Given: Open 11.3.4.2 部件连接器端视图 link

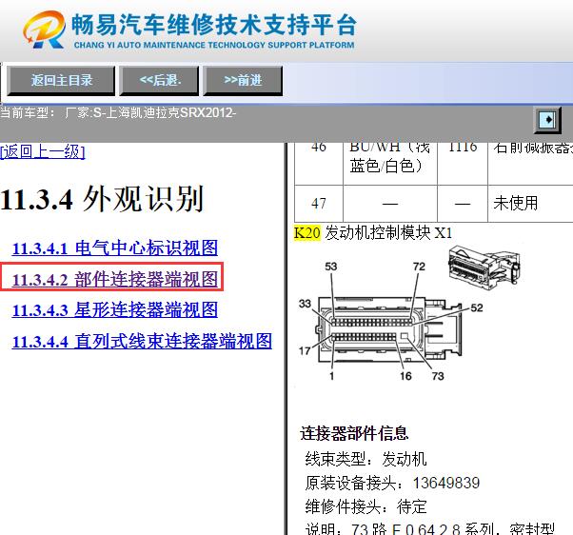Looking at the screenshot, I should pos(115,280).
